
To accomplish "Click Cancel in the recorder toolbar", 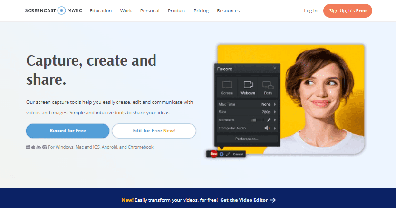I will point(238,154).
